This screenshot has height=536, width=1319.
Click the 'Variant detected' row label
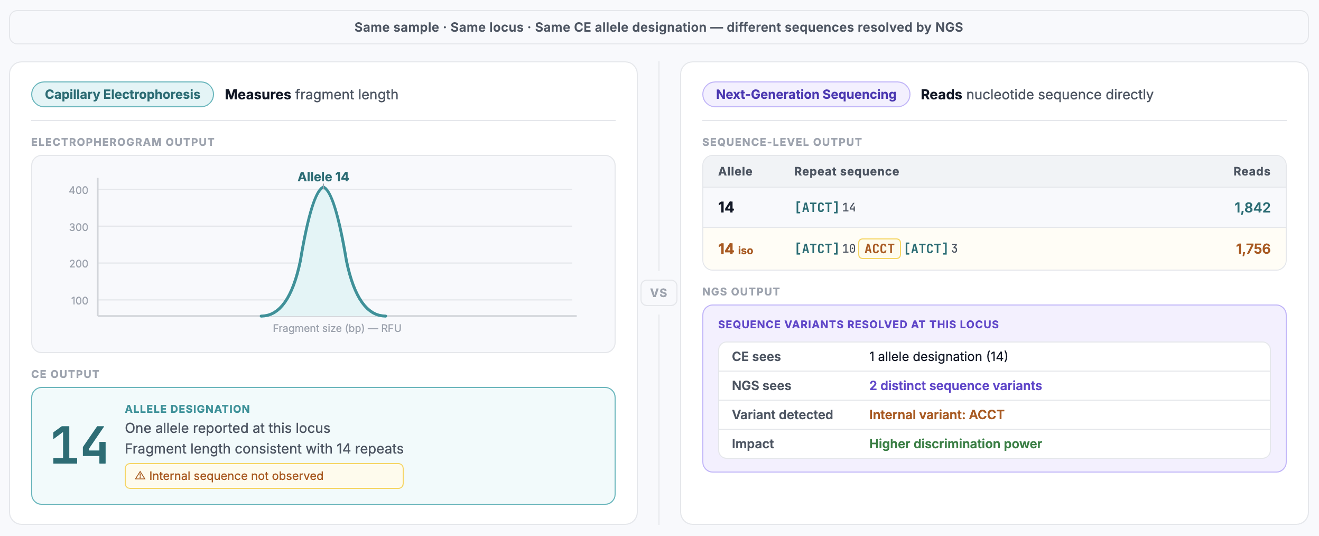782,415
